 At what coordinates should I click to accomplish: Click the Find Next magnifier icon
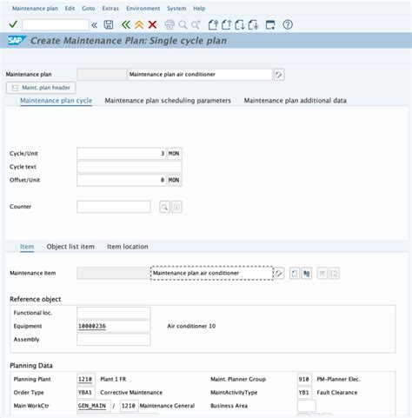coord(196,24)
